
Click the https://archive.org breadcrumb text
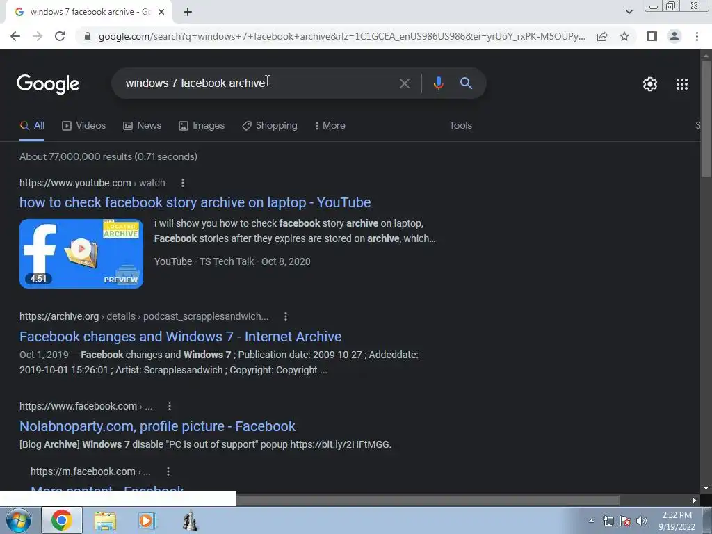(59, 316)
